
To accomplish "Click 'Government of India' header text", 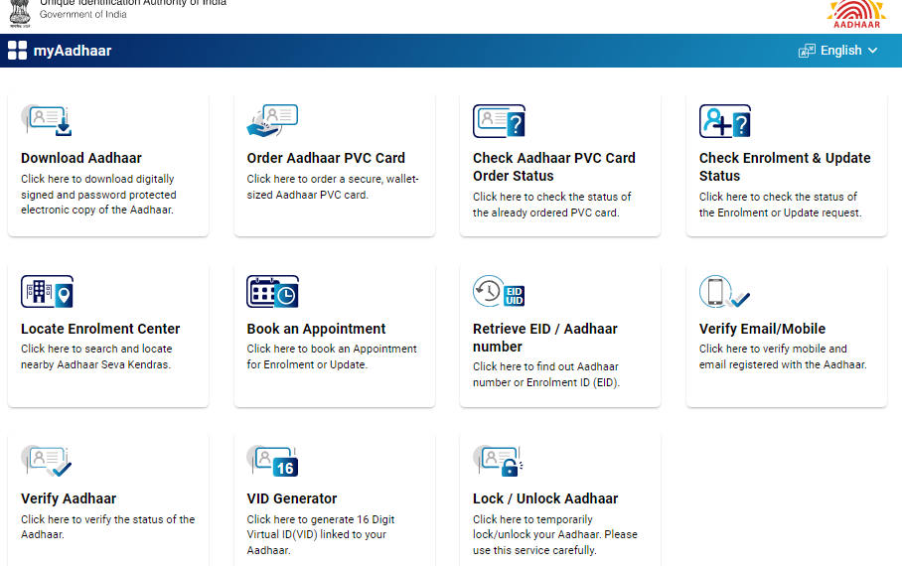I will [x=82, y=14].
